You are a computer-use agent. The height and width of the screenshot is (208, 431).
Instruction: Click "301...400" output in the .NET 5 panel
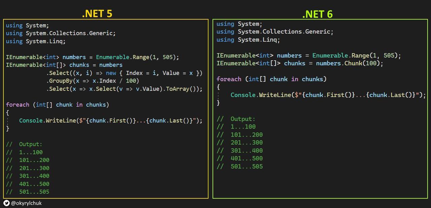34,176
